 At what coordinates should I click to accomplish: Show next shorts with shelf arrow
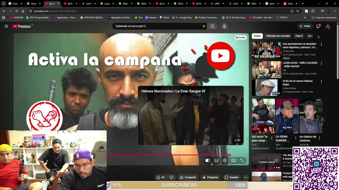coord(322,120)
